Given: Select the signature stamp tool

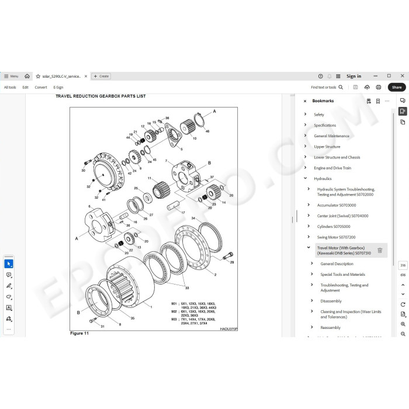Looking at the screenshot, I should click(9, 319).
